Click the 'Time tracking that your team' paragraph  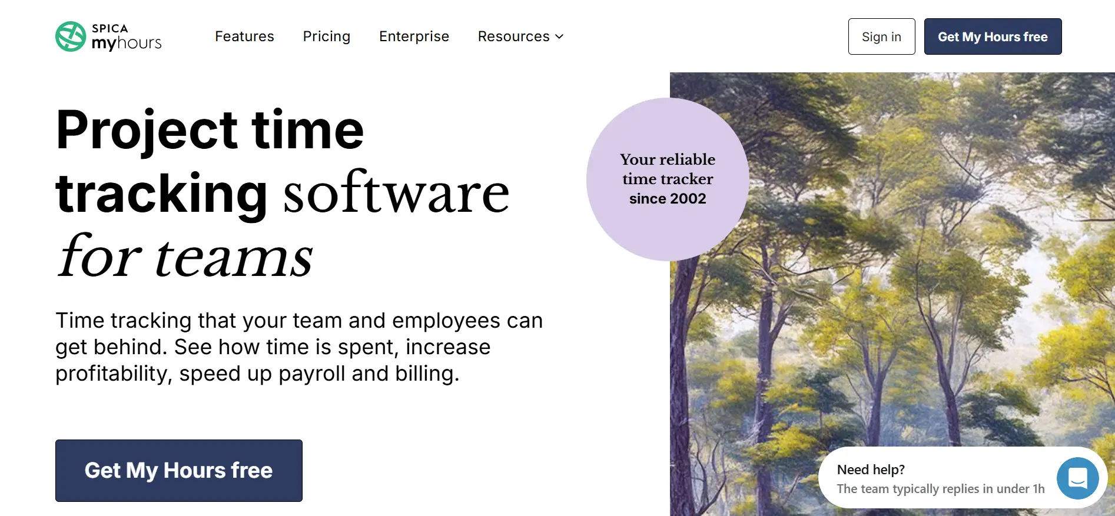point(299,347)
